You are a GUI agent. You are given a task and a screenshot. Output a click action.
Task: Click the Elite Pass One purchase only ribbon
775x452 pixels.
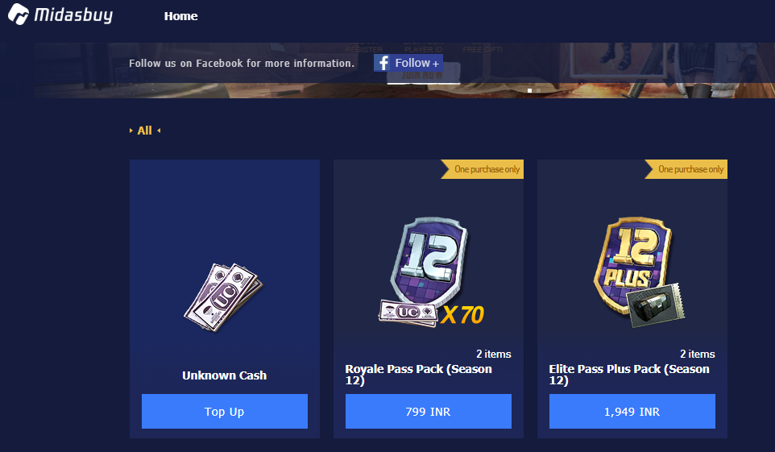coord(686,169)
